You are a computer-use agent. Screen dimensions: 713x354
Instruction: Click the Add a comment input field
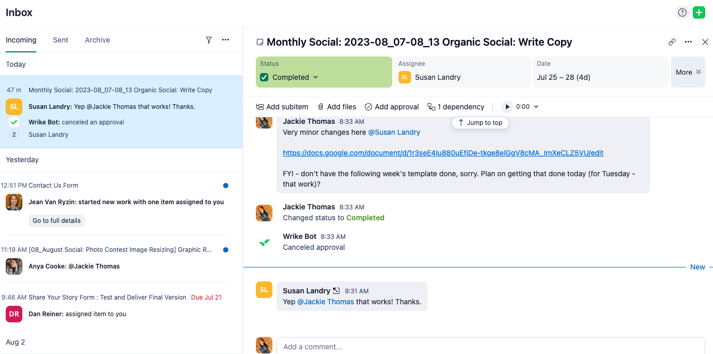click(490, 346)
